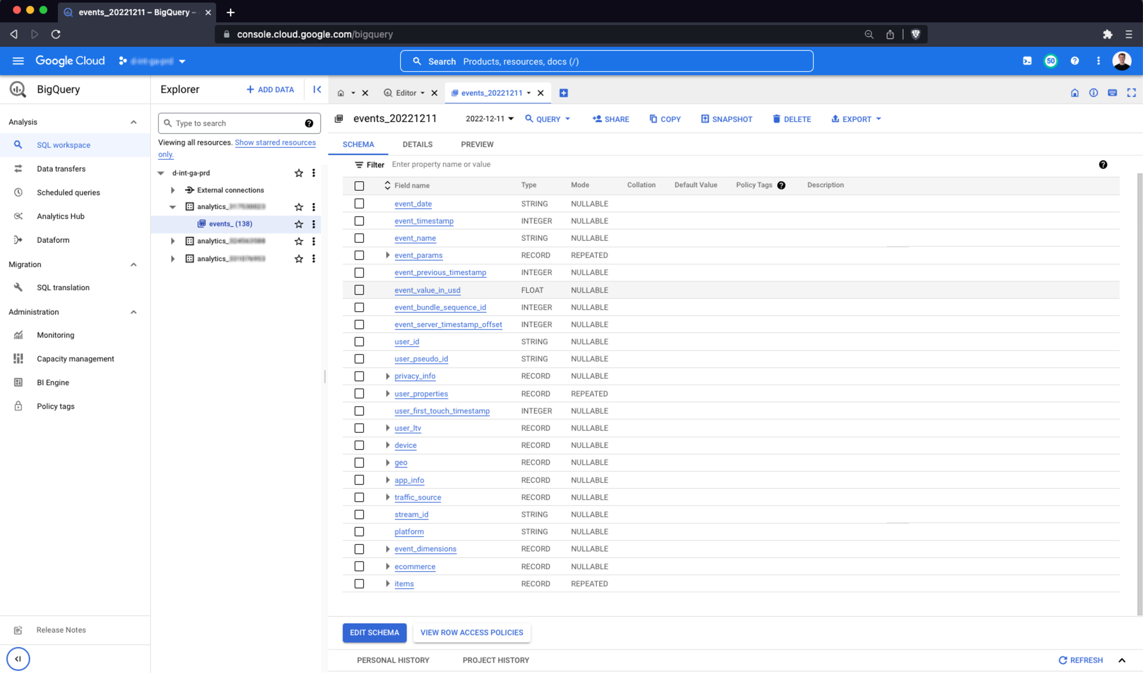Select all fields header checkbox
Screen dimensions: 1143x673
(x=359, y=186)
